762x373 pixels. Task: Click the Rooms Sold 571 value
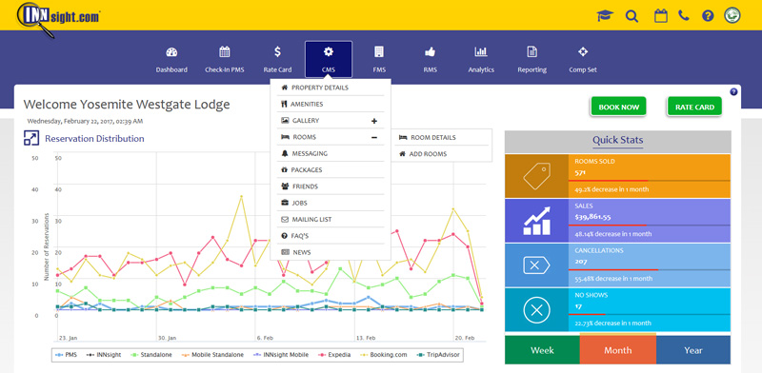[580, 172]
